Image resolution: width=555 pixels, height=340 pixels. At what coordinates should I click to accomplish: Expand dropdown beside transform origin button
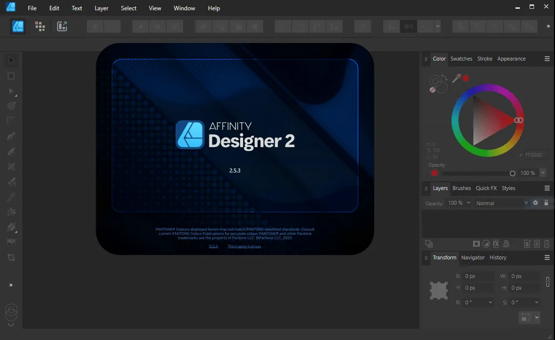pos(537,318)
